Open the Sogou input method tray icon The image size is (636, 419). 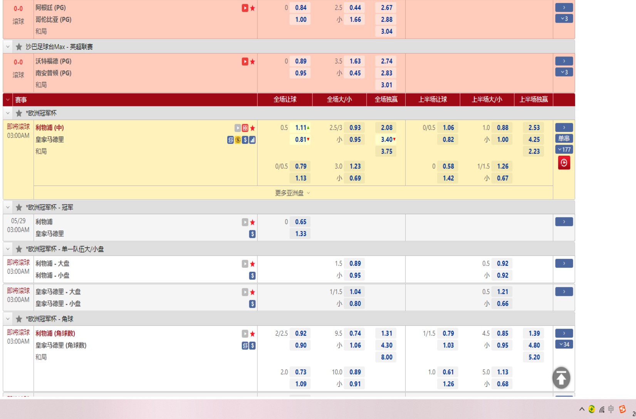[622, 409]
